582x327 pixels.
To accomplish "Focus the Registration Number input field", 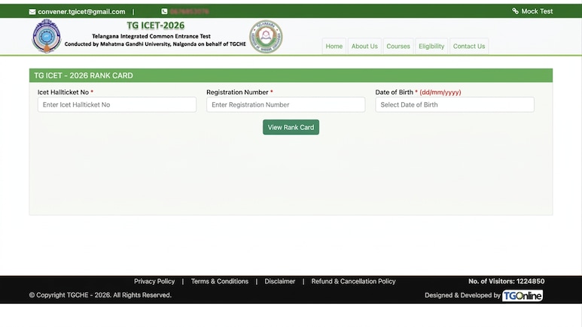I will (x=286, y=104).
